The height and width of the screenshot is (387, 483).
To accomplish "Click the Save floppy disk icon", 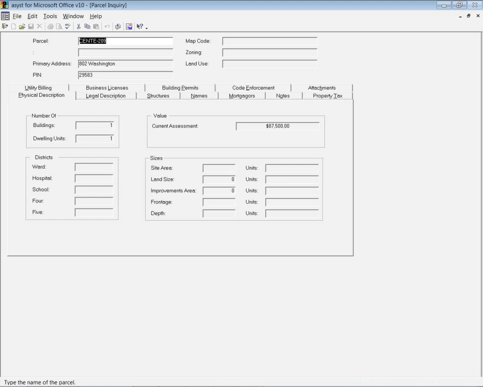I will click(31, 27).
